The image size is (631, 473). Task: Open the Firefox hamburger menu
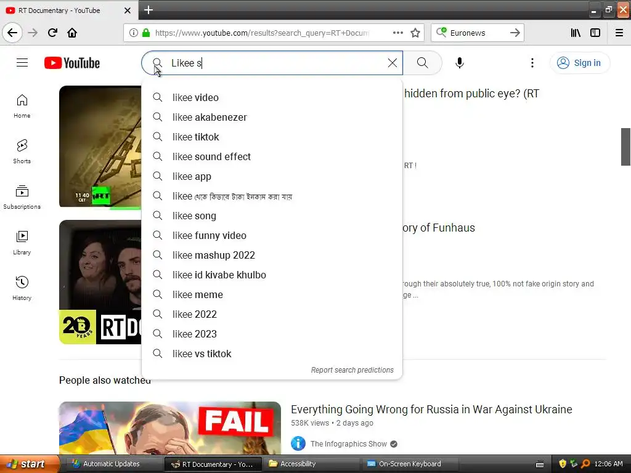[619, 33]
